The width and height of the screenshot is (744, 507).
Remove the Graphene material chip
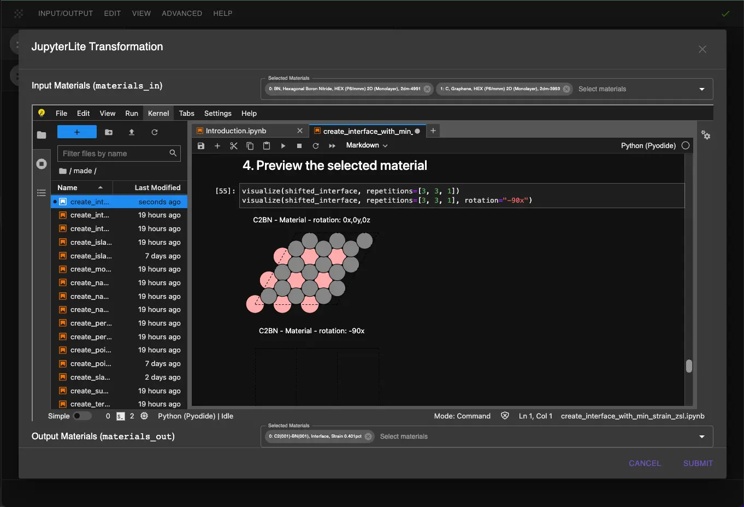click(x=566, y=89)
